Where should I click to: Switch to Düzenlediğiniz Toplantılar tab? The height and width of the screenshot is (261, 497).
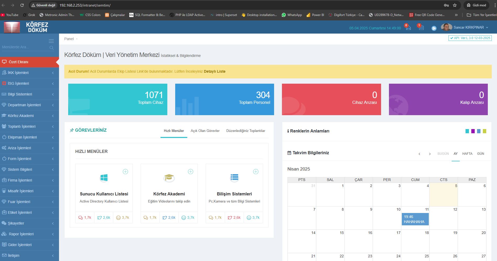pos(245,131)
